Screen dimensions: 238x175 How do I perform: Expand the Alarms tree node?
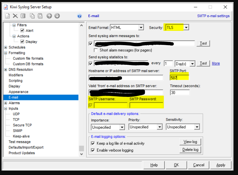[6, 103]
